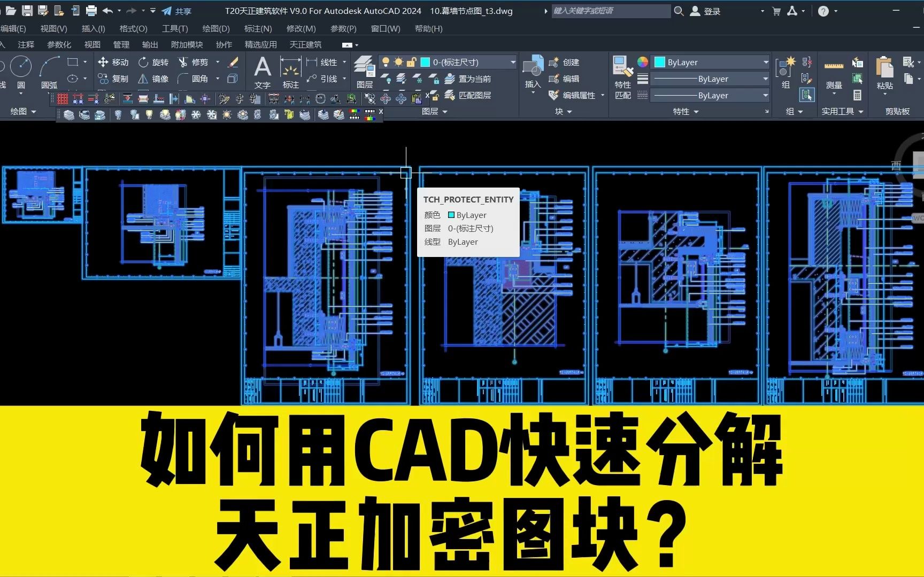Open the linetype ByLayer dropdown
Image resolution: width=924 pixels, height=577 pixels.
tap(711, 95)
